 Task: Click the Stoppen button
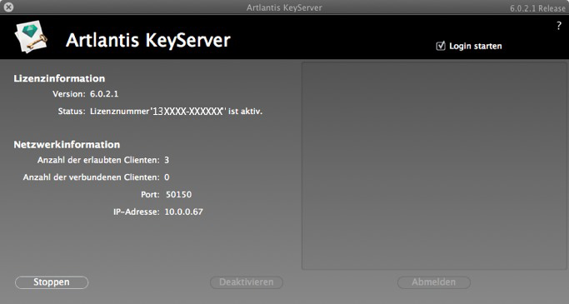click(52, 282)
